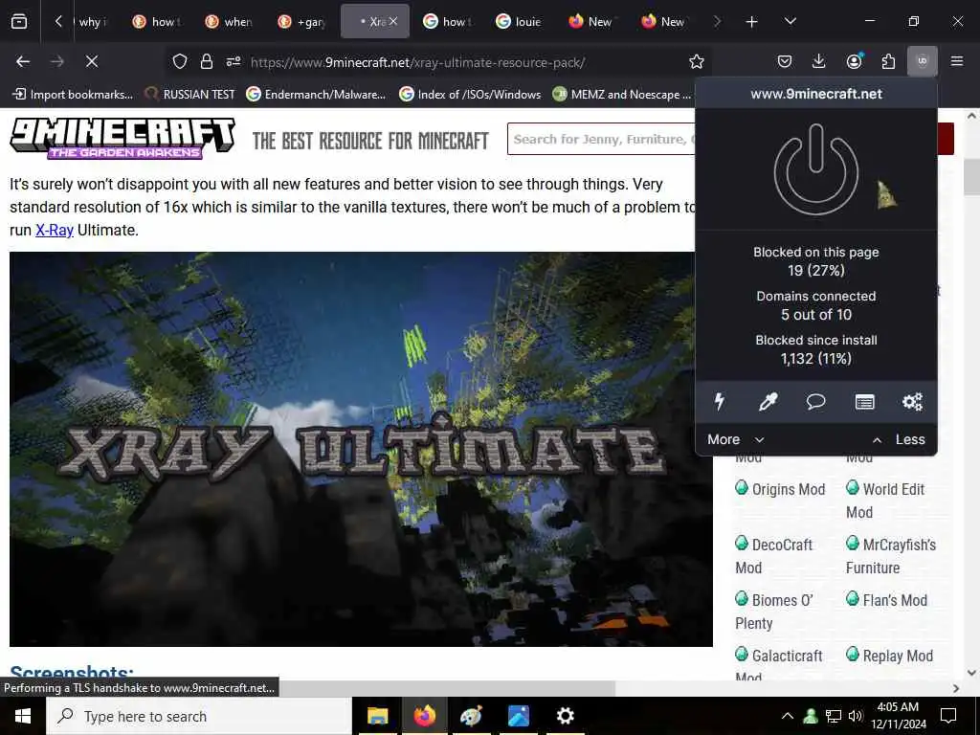
Task: Click the uBlock Origin toolbar extension icon
Action: (922, 61)
